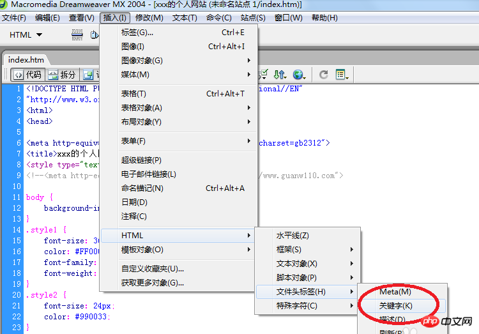
Task: Open the 文件(F) menu
Action: 14,18
